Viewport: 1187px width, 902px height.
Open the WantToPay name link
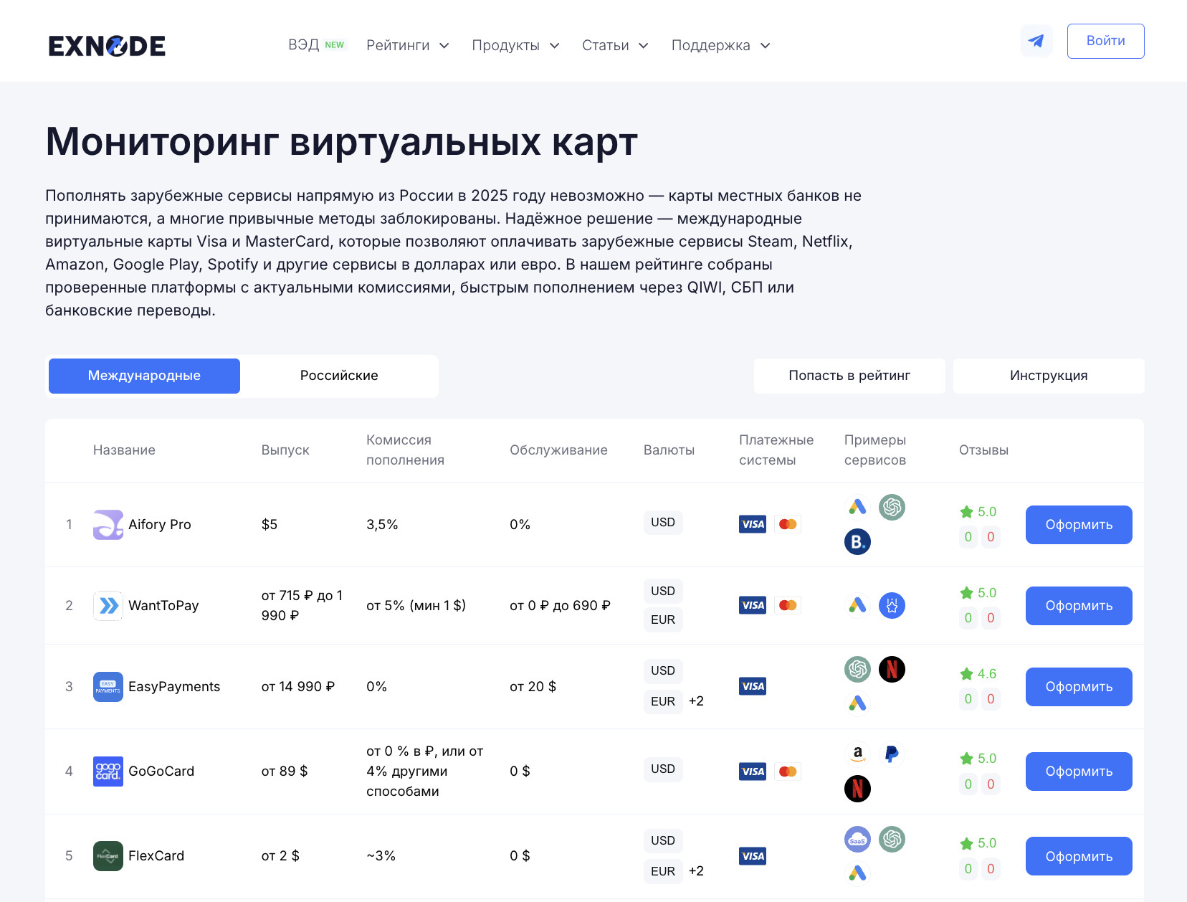[x=163, y=606]
